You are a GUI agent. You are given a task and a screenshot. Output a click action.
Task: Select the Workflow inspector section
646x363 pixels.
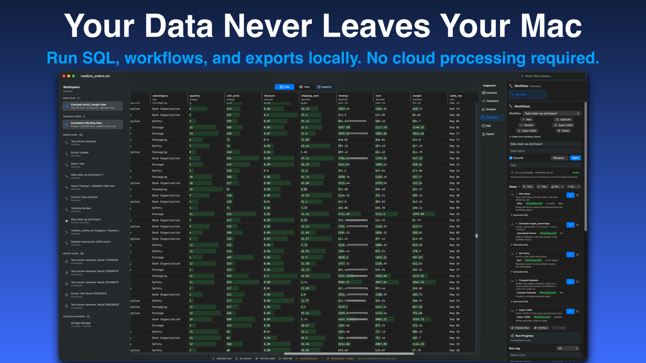[x=492, y=117]
